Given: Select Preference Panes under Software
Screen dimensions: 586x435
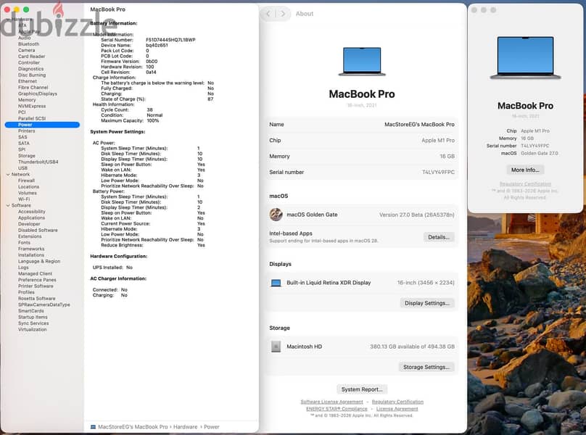Looking at the screenshot, I should [37, 280].
